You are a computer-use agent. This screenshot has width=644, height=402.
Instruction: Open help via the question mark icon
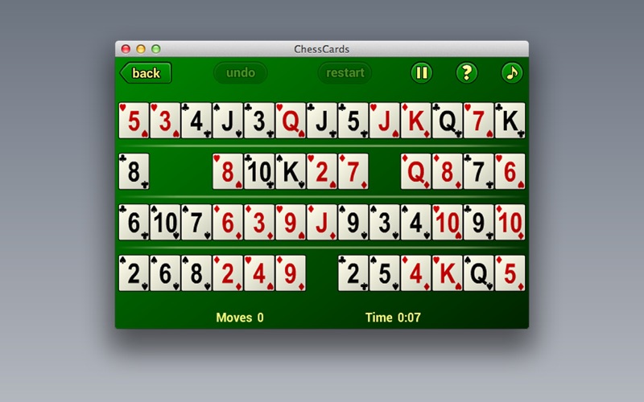coord(466,73)
